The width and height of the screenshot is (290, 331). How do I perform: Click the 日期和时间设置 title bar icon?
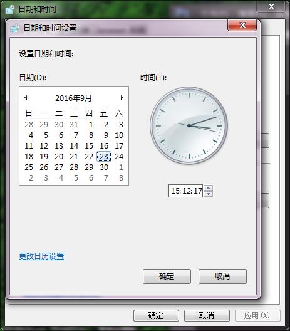[14, 28]
